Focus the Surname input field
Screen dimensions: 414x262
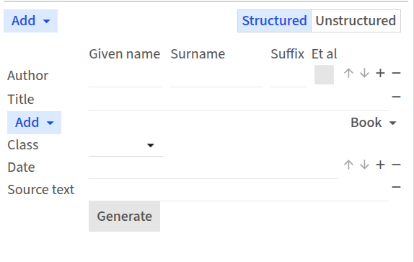click(x=216, y=77)
